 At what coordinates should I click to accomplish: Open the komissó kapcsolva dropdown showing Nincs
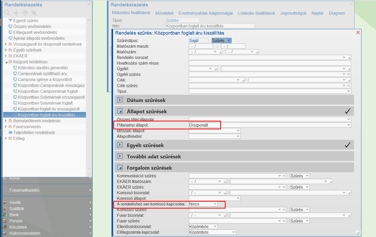[215, 204]
